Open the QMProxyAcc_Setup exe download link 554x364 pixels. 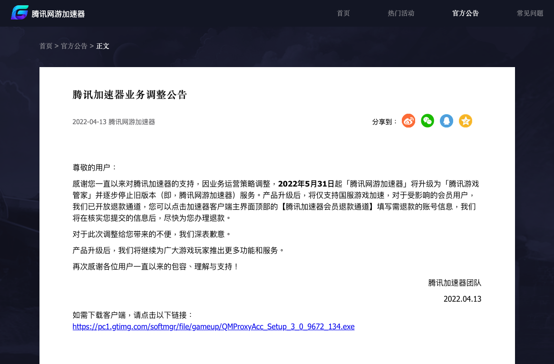pos(214,326)
